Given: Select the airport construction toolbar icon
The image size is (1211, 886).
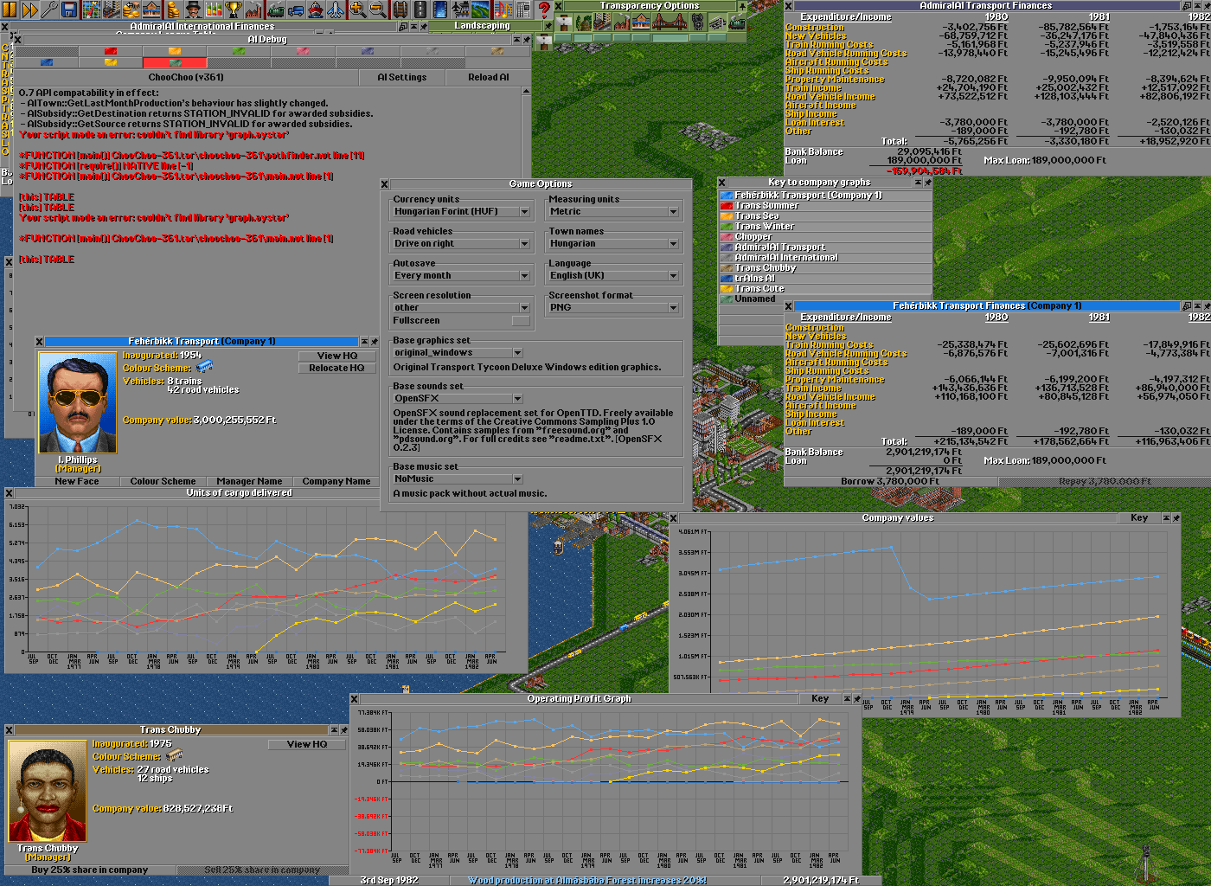Looking at the screenshot, I should tap(460, 10).
